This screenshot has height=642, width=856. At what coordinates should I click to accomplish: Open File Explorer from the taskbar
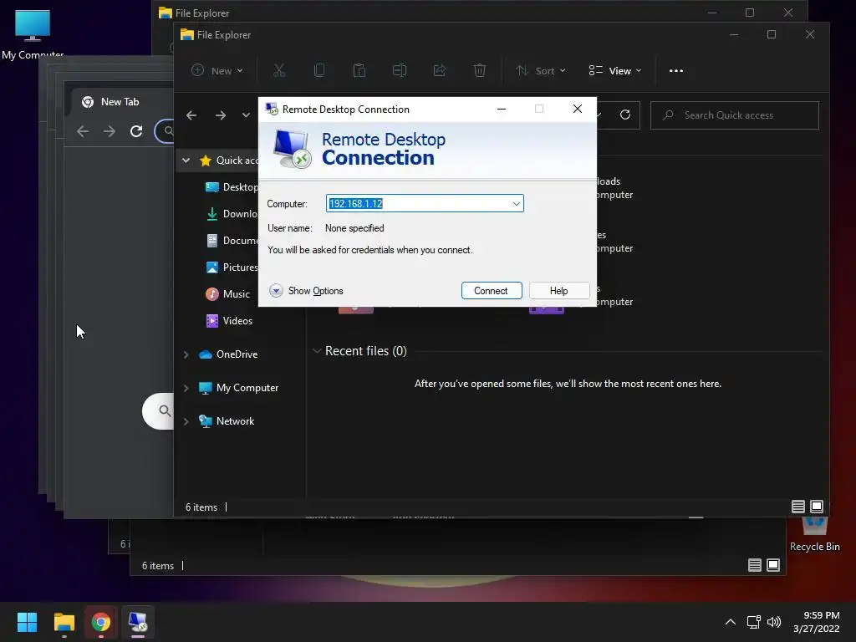[64, 622]
